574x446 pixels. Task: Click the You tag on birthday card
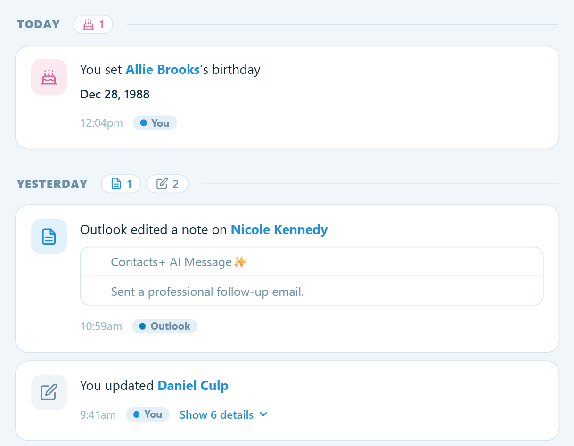(x=155, y=123)
